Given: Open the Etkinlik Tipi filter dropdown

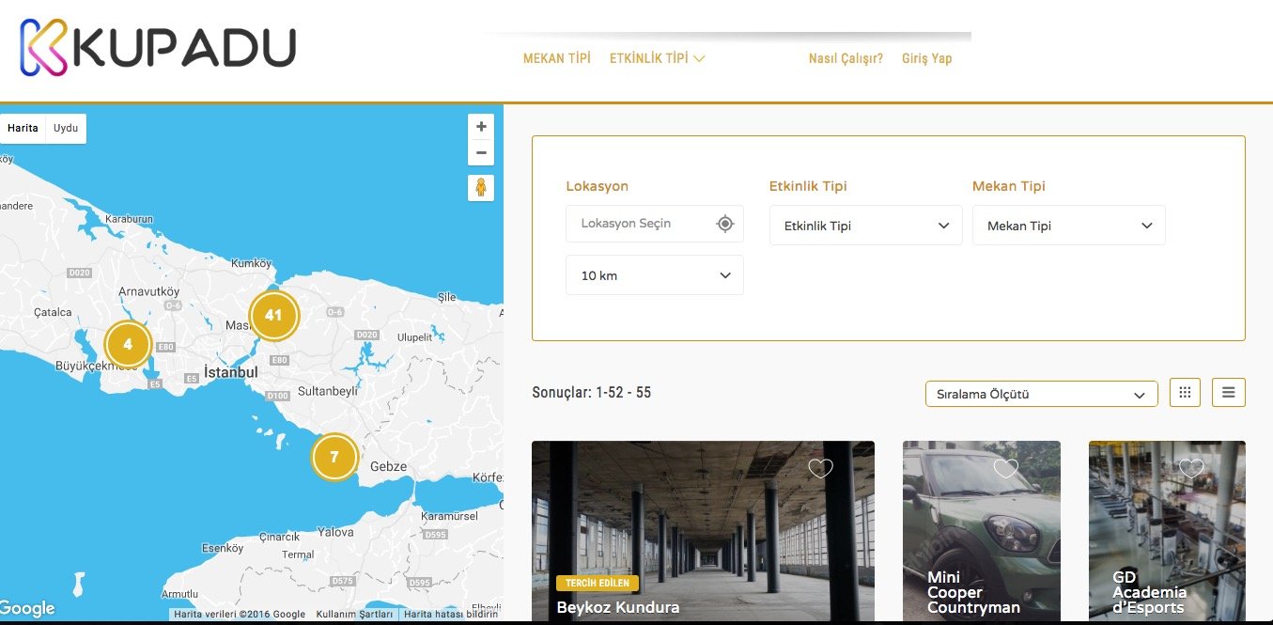Looking at the screenshot, I should (865, 226).
